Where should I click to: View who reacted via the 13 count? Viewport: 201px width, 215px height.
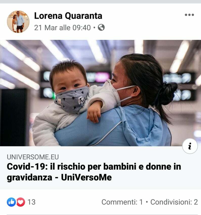tap(32, 202)
